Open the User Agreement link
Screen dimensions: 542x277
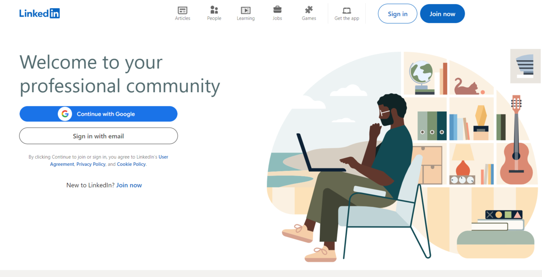click(109, 160)
